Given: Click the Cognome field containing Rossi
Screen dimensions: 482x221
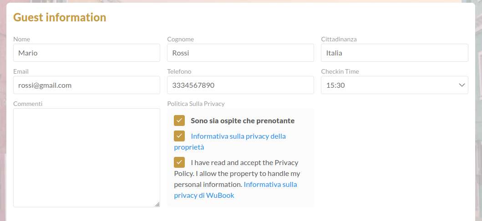Looking at the screenshot, I should click(240, 53).
